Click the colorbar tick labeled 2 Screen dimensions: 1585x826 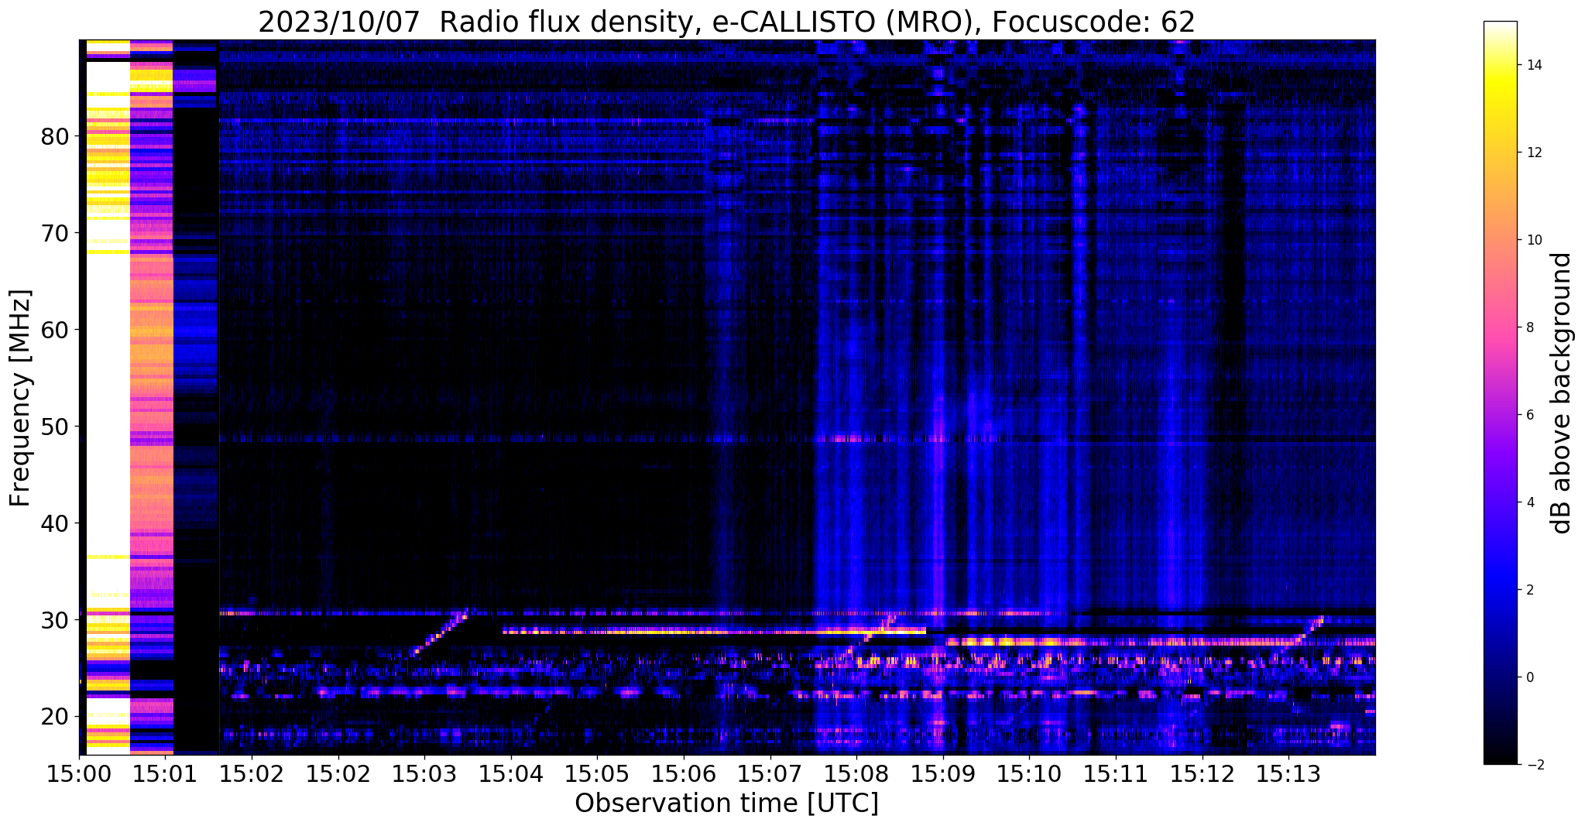tap(1530, 590)
